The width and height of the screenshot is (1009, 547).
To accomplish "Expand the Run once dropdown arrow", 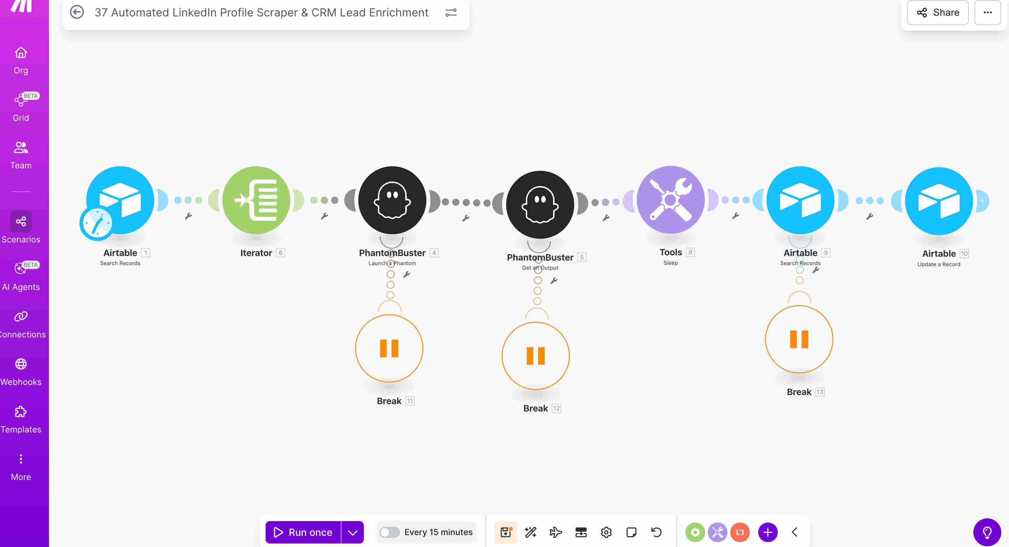I will pyautogui.click(x=352, y=532).
